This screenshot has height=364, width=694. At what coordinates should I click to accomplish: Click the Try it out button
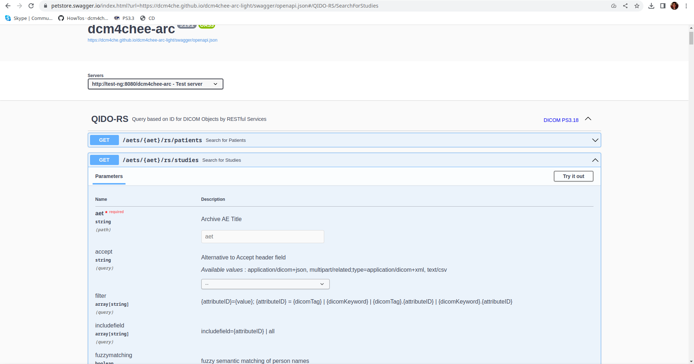(x=573, y=176)
